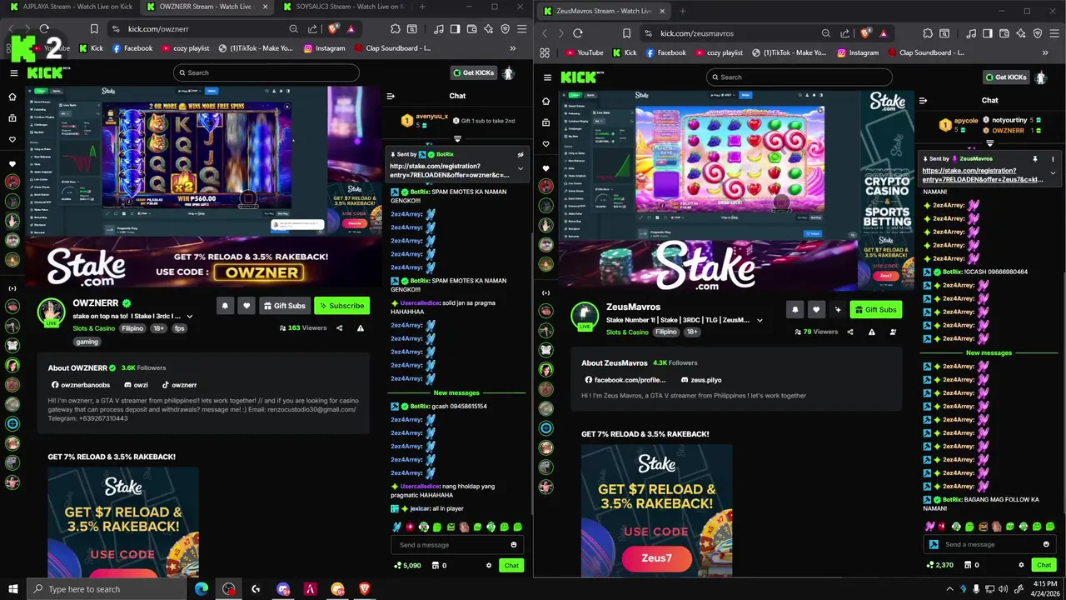Open the cozy playlist bookmark in the ZeusMavros window
Screen dimensions: 1066x600
[x=719, y=52]
